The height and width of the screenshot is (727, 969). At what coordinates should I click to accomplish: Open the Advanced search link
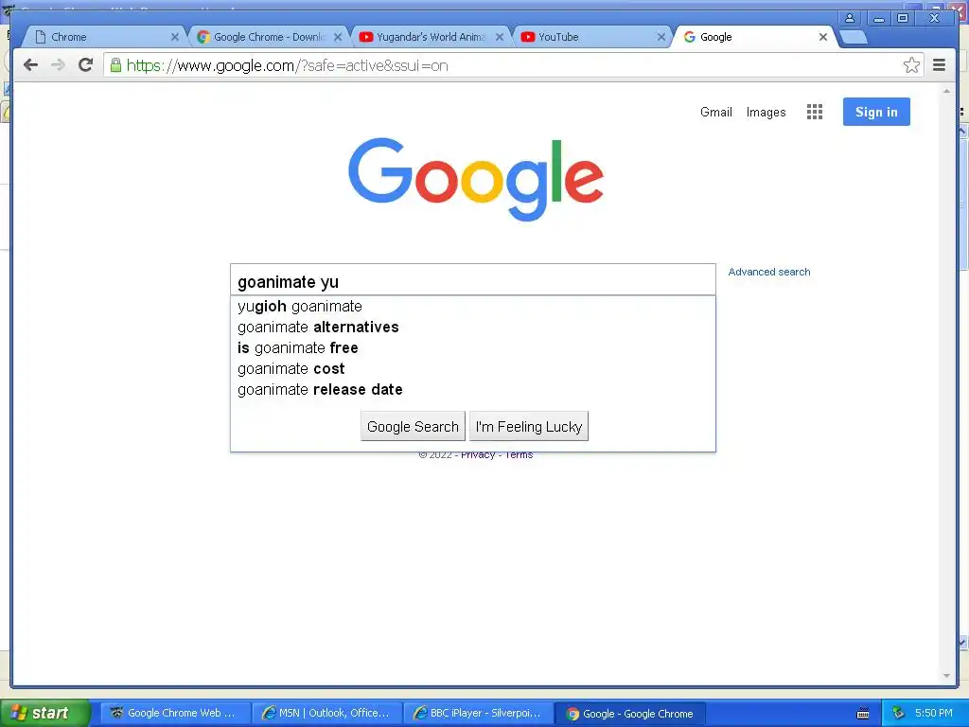[x=768, y=272]
